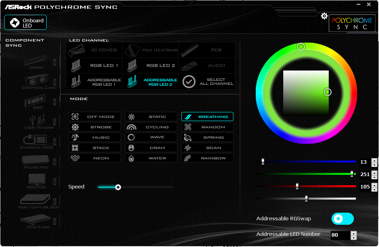The image size is (379, 247).
Task: Click the green value field showing 251
Action: (365, 174)
